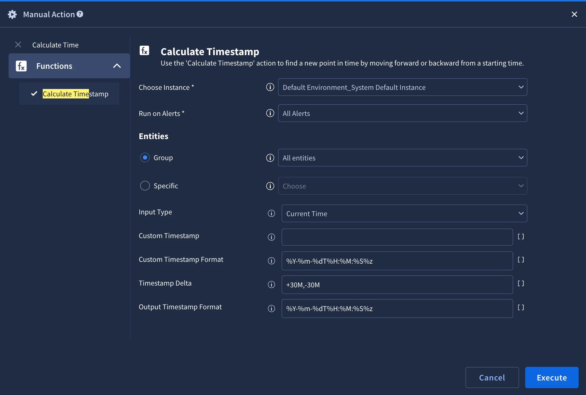Click info icon for Choose Instance
586x395 pixels.
pos(270,87)
